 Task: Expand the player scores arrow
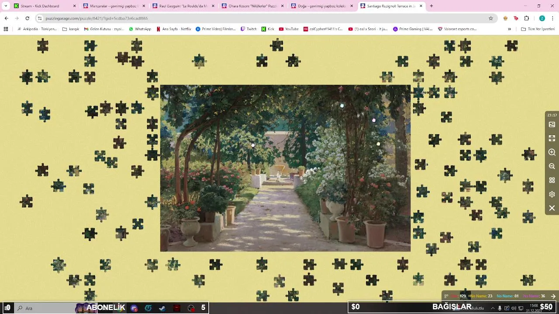(553, 296)
